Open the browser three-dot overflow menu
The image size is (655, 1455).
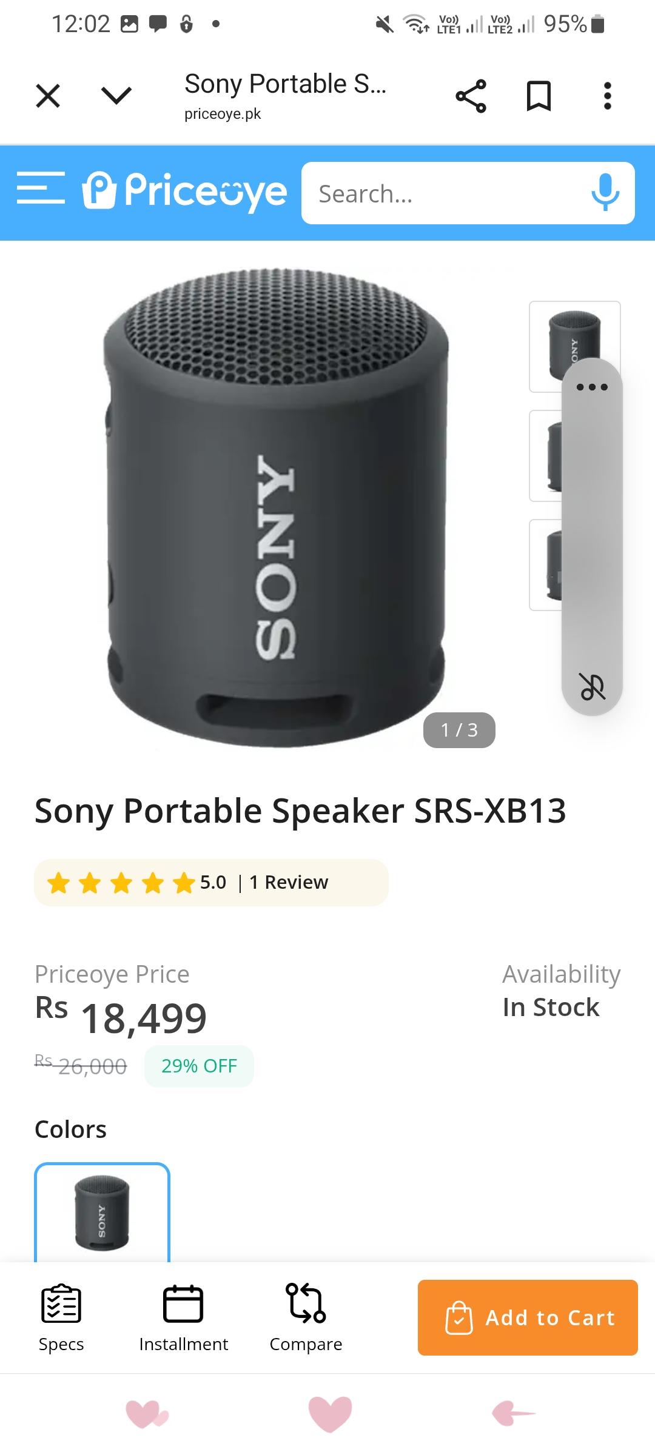pos(607,96)
